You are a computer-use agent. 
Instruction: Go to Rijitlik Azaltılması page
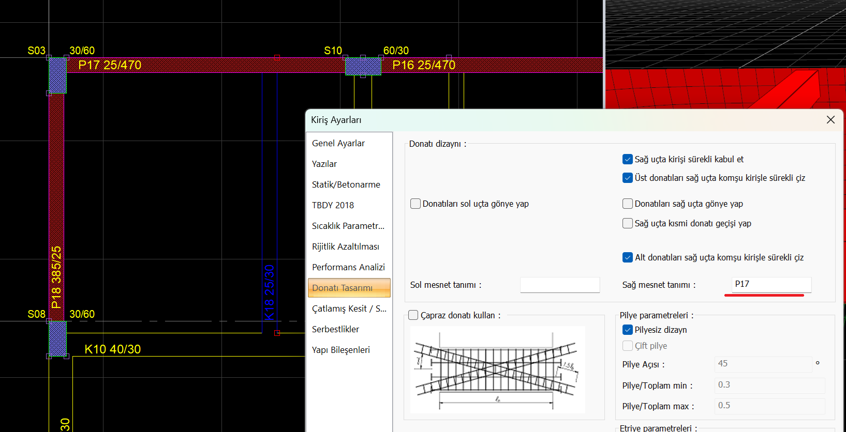pyautogui.click(x=345, y=246)
